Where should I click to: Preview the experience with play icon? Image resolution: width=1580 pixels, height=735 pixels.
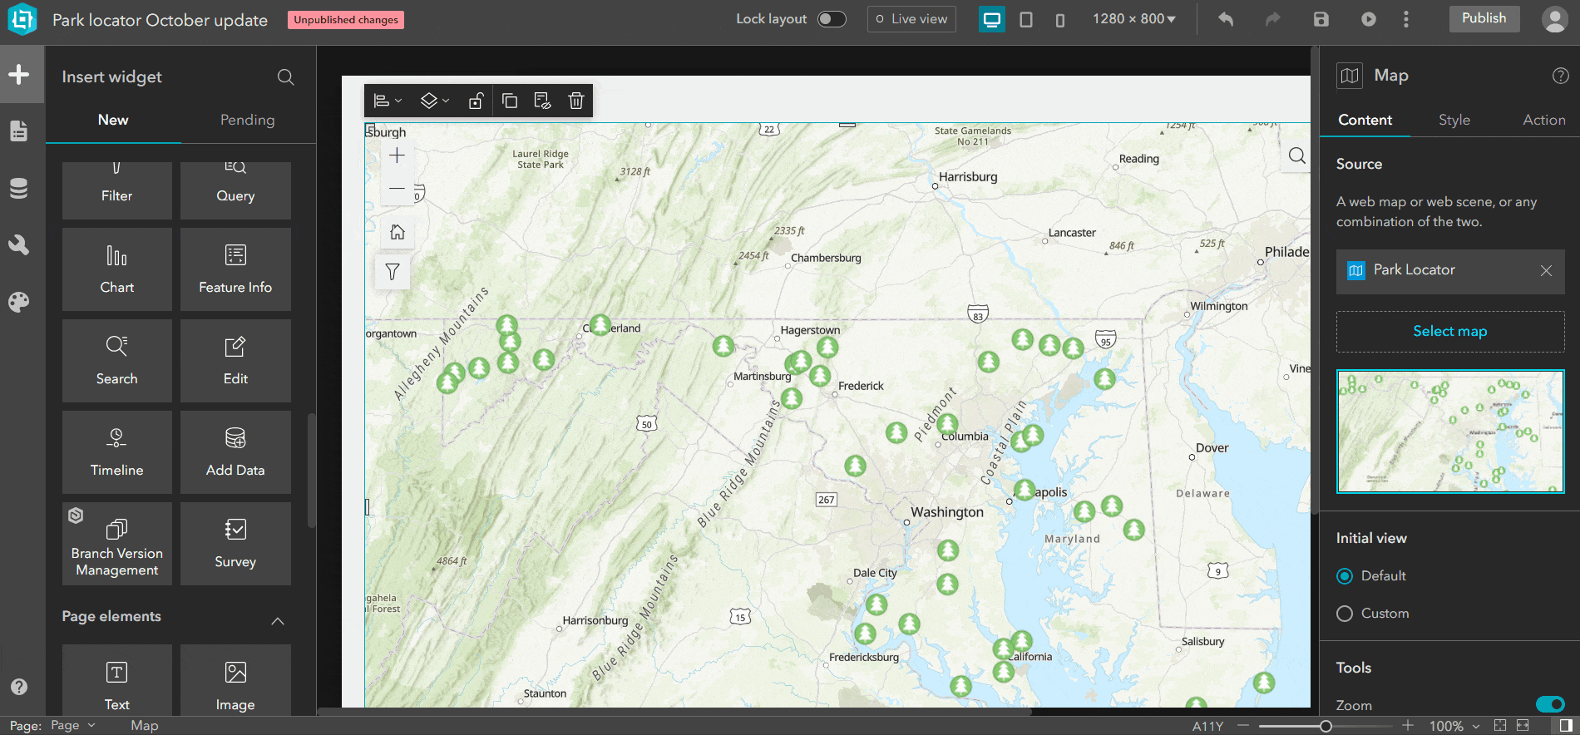pyautogui.click(x=1368, y=19)
